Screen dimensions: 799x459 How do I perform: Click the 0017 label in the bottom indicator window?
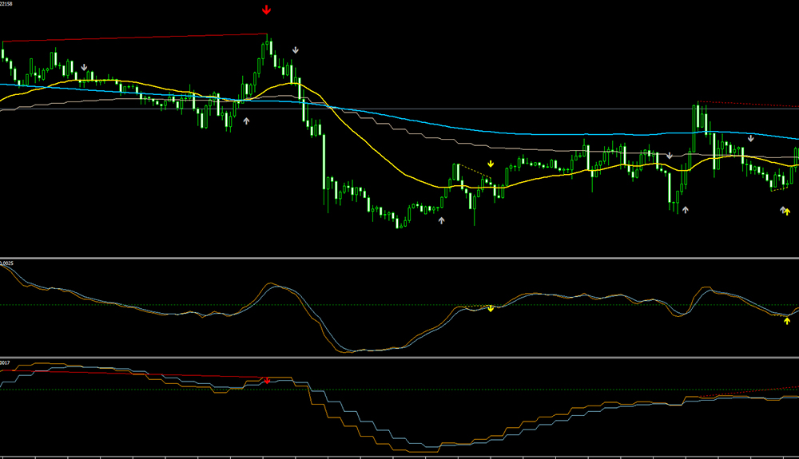click(5, 362)
